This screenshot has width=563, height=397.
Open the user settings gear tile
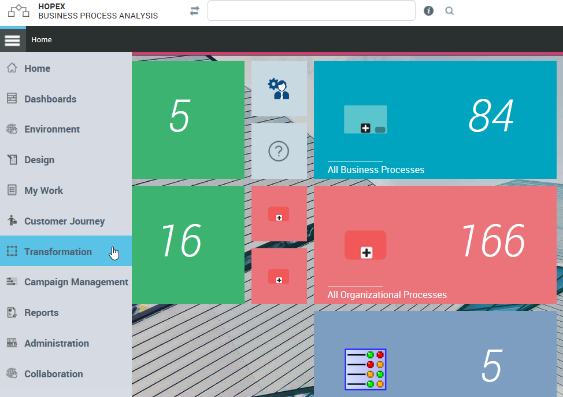[279, 89]
